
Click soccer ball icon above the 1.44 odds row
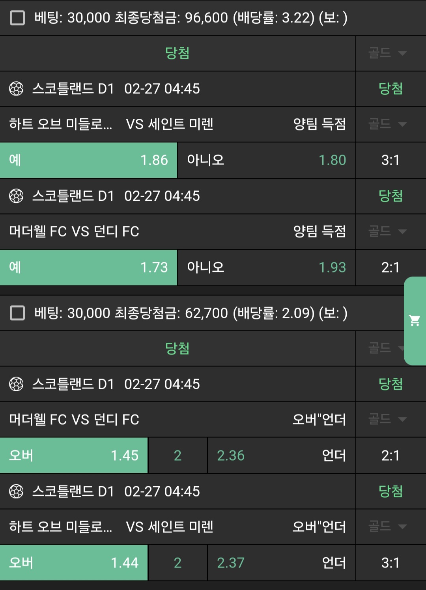16,491
